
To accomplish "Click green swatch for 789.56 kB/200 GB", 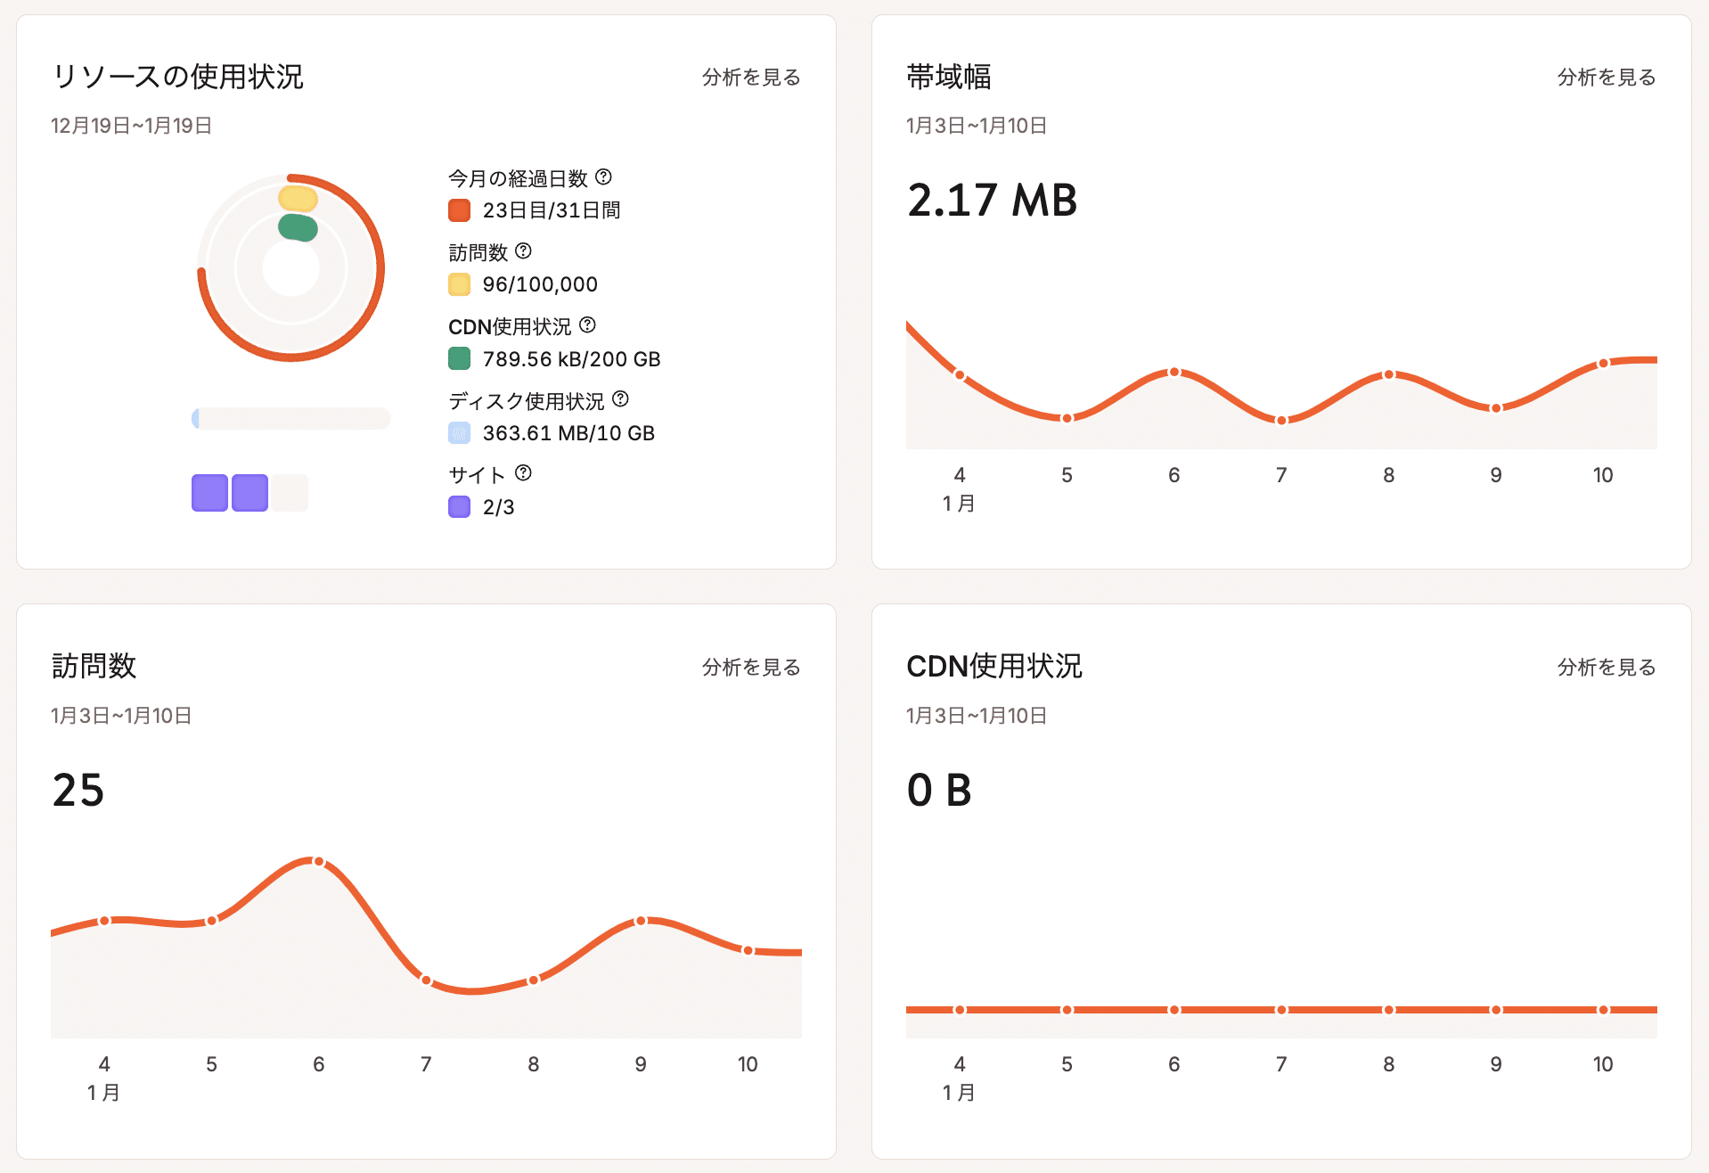I will coord(459,358).
